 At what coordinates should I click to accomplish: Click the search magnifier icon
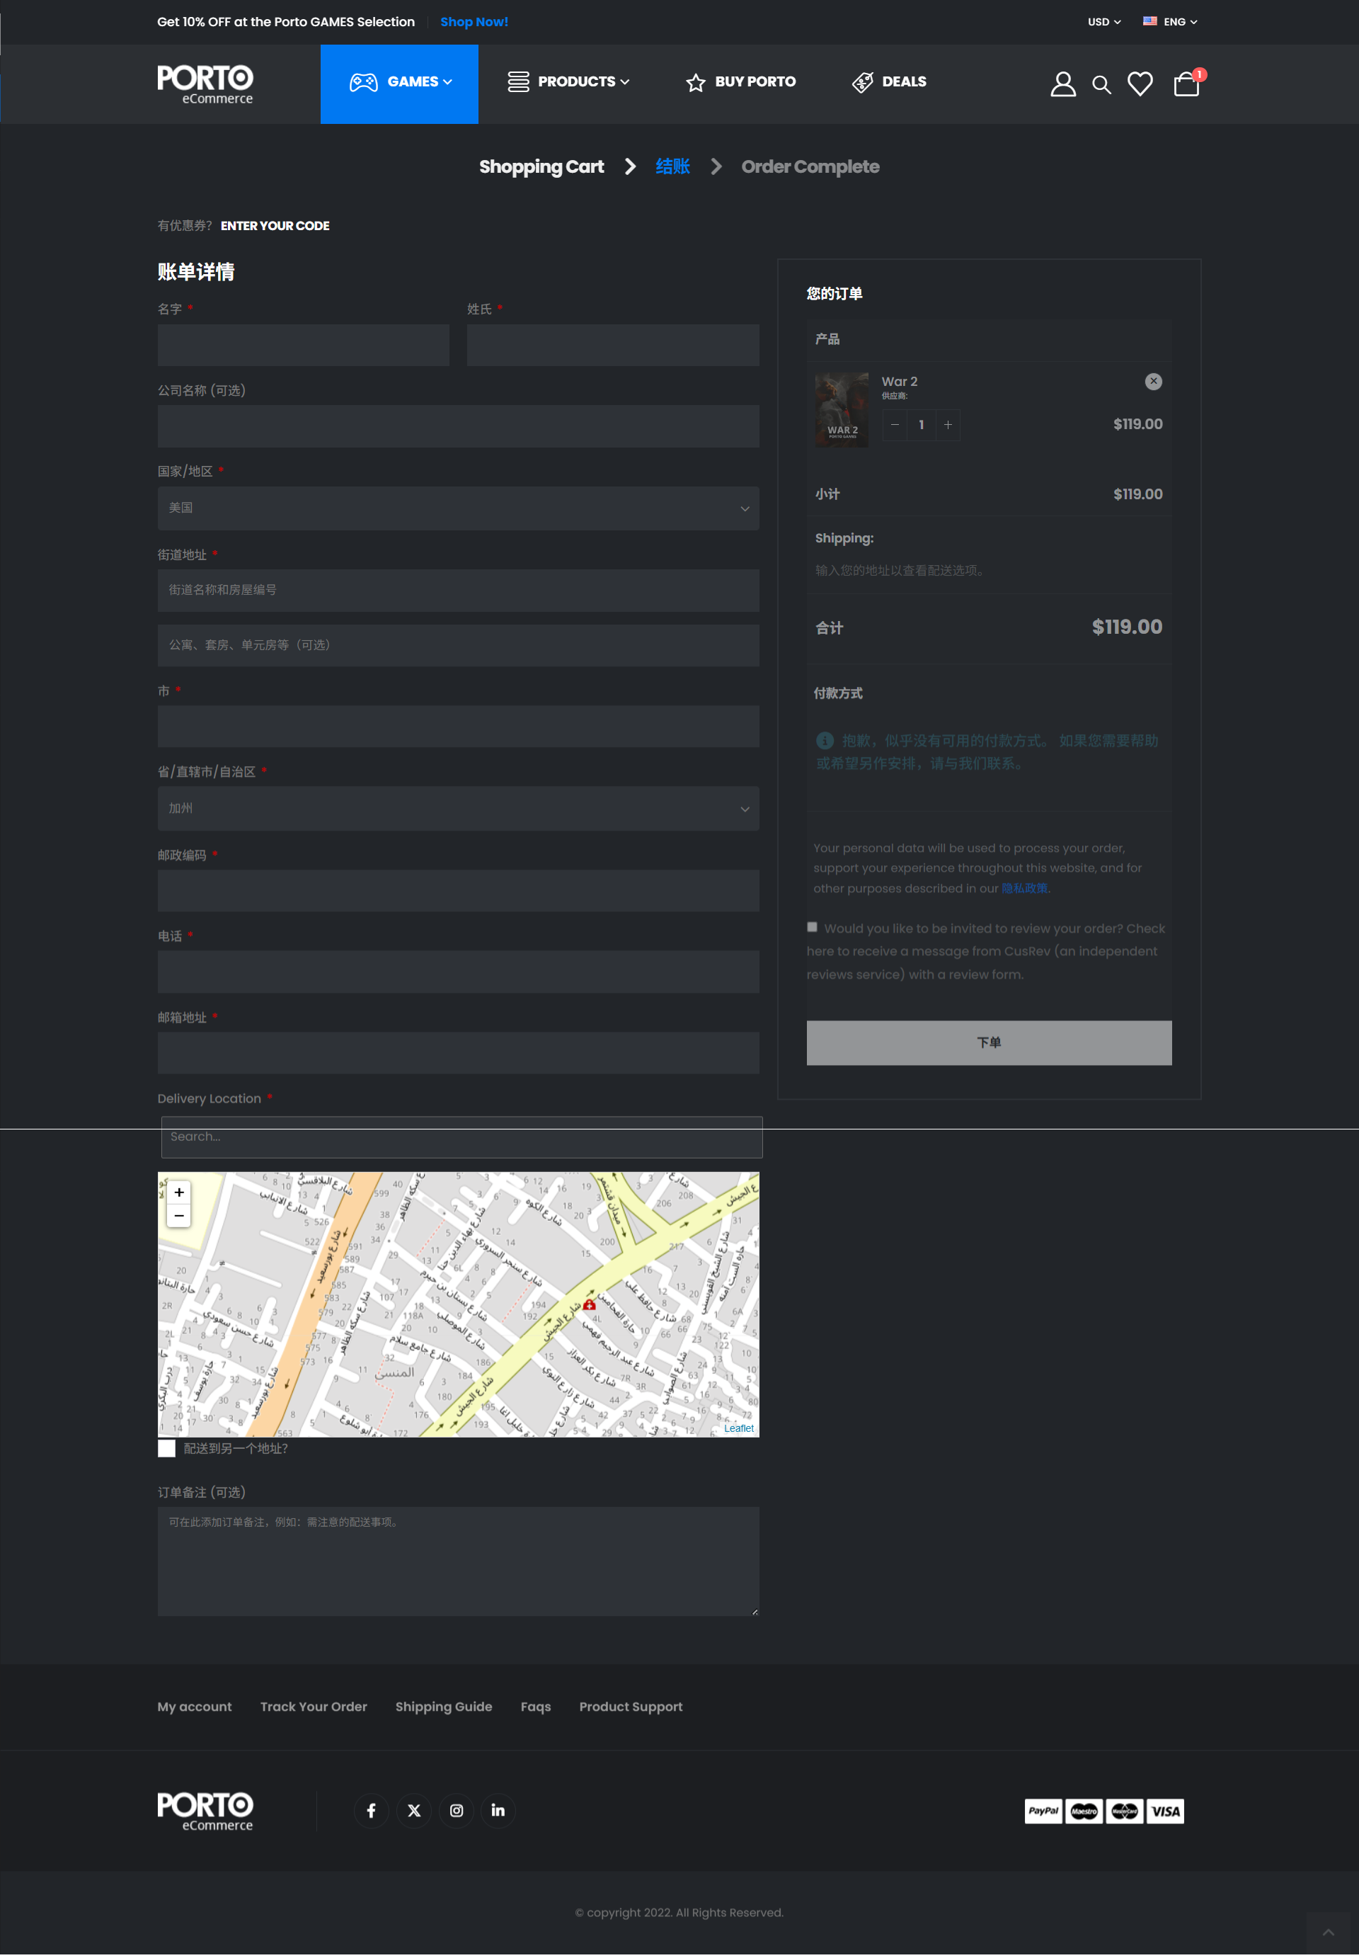1101,84
